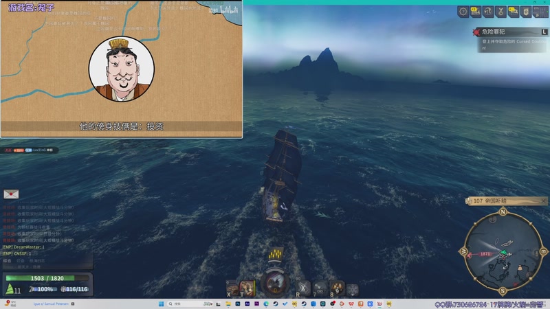Click the yellow sail speed indicator
This screenshot has height=309, width=550.
pyautogui.click(x=276, y=255)
